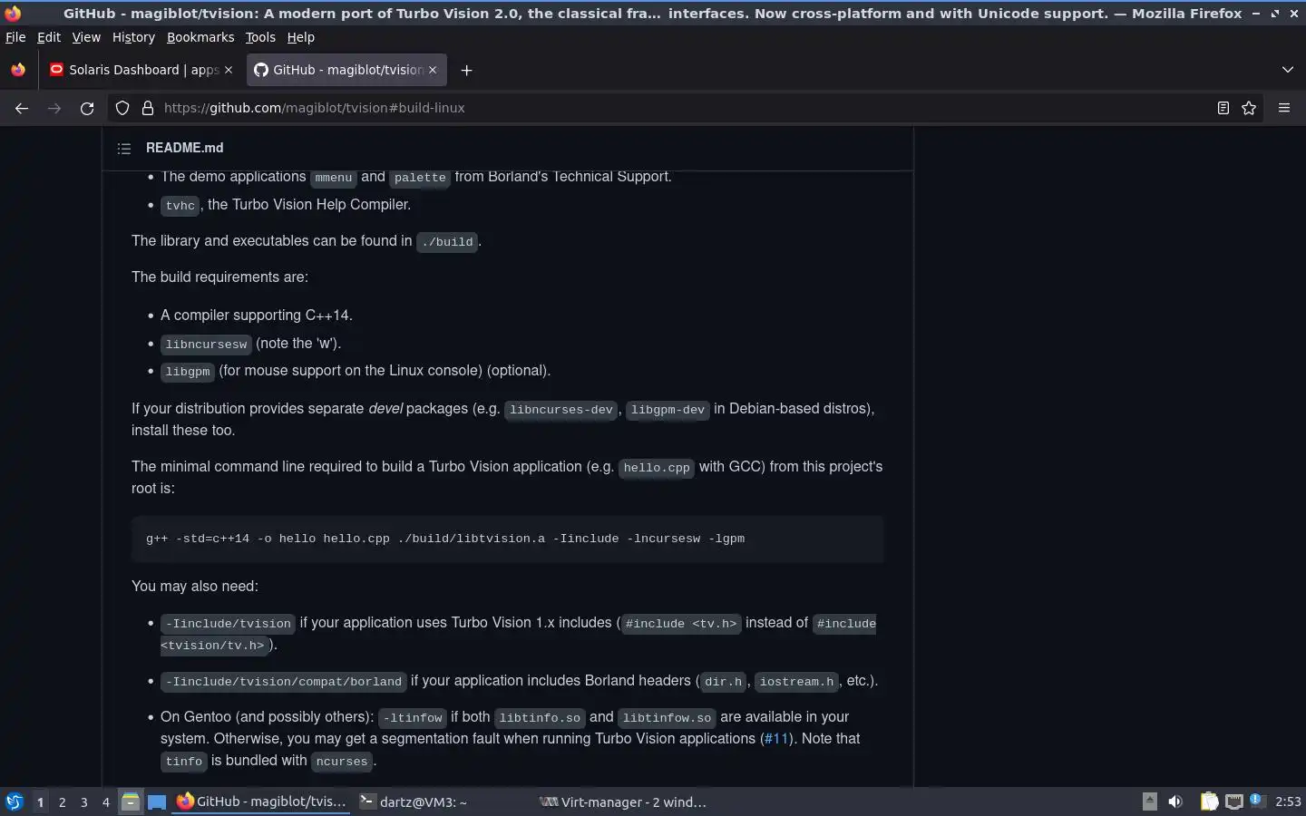Open the Edit menu

coord(49,37)
